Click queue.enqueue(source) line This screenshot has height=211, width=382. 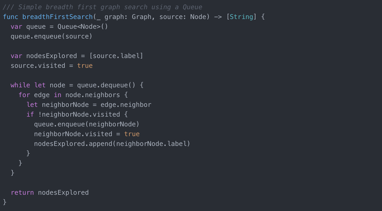point(51,36)
